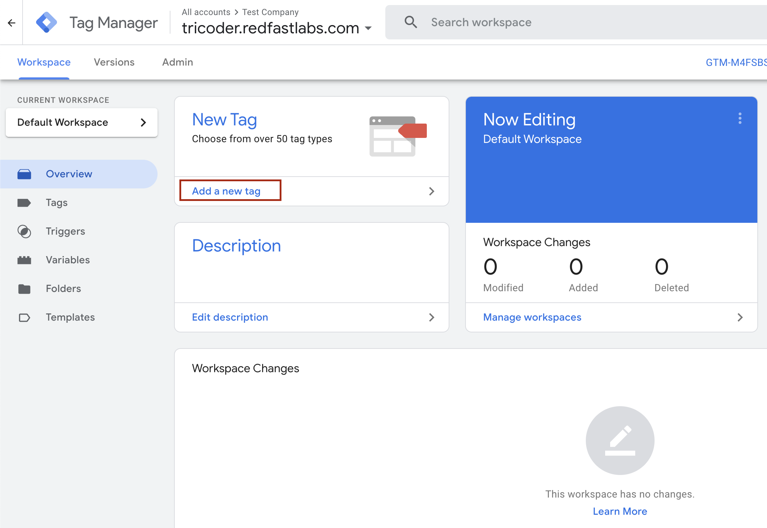Click the Overview sidebar icon
The height and width of the screenshot is (528, 767).
(24, 174)
